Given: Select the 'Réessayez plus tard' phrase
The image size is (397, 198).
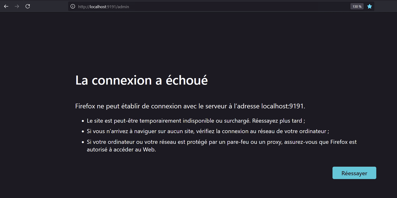Looking at the screenshot, I should coord(277,121).
